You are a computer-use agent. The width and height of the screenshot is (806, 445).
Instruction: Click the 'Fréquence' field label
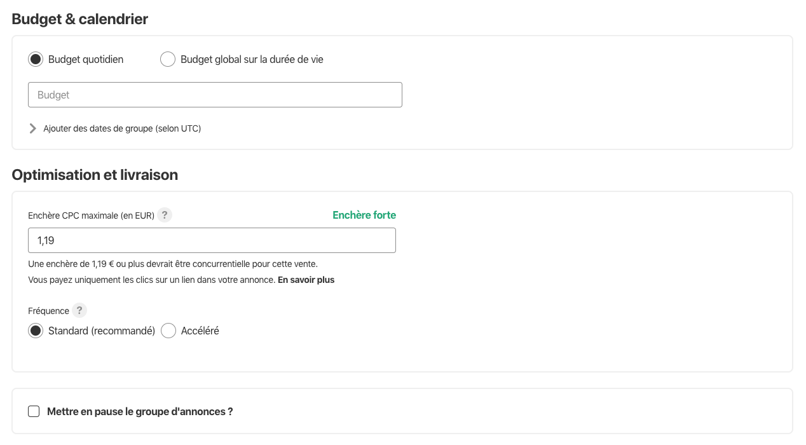click(48, 311)
